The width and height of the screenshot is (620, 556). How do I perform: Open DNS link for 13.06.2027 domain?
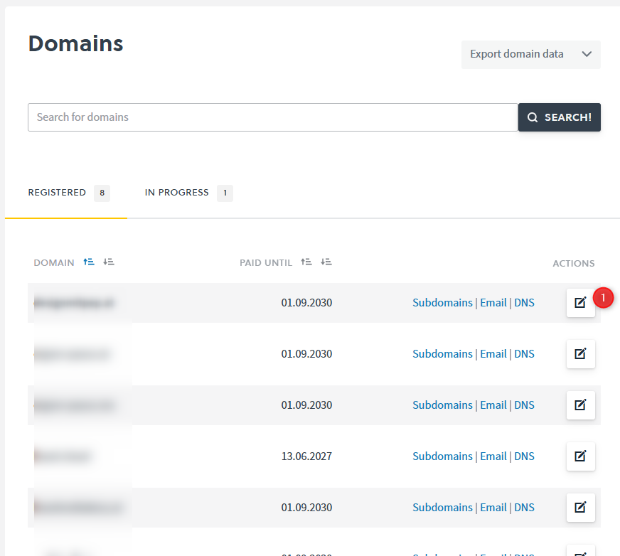tap(524, 456)
